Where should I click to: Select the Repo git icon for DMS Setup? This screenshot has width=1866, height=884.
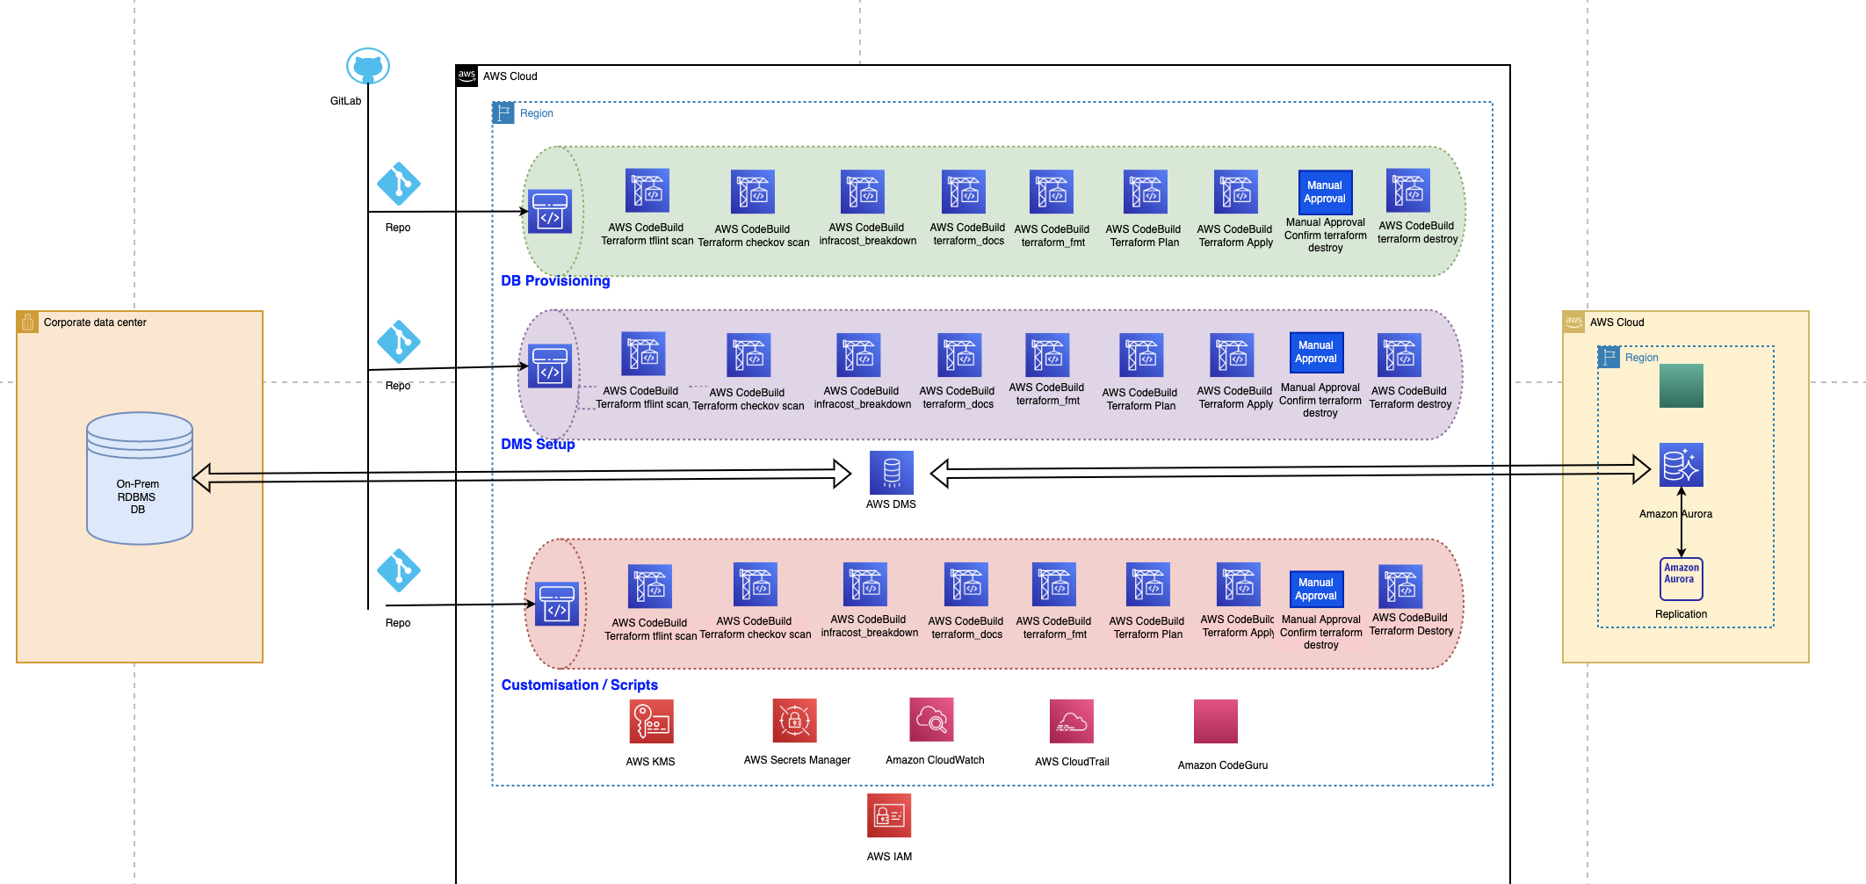point(399,342)
